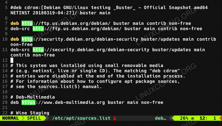Click the column number 1 in statusline

(x=215, y=118)
